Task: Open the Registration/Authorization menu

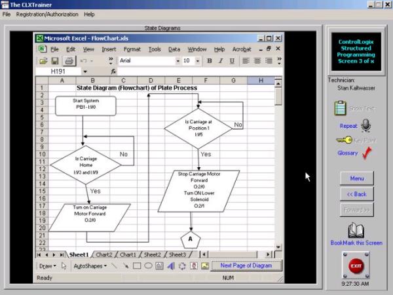Action: point(47,14)
